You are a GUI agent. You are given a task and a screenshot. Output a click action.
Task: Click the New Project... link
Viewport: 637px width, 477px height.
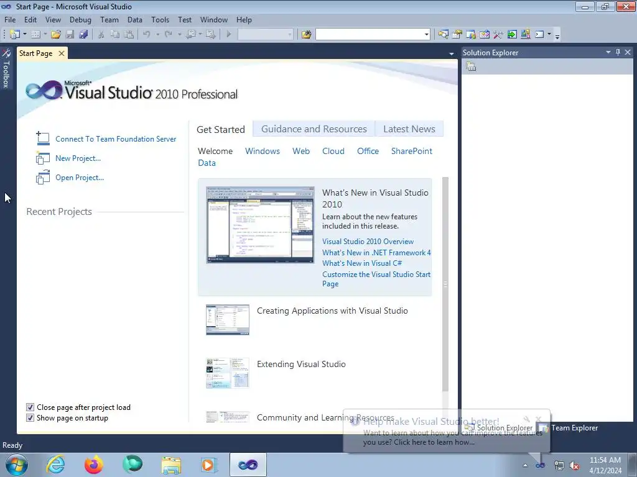(x=78, y=158)
